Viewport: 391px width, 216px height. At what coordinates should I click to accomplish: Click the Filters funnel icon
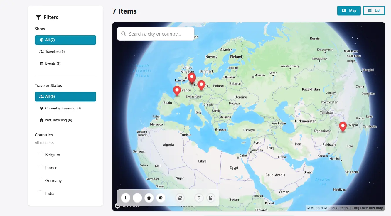38,17
